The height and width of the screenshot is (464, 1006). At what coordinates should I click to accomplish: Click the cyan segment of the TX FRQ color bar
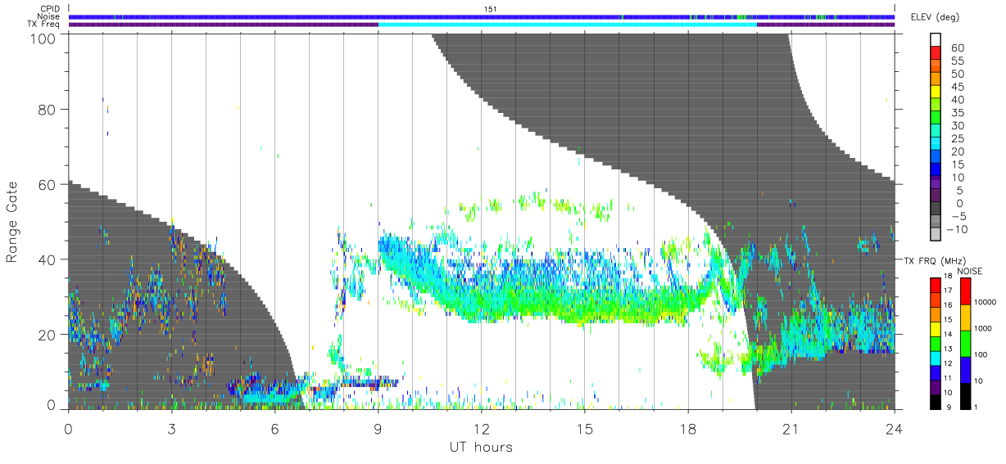[x=936, y=358]
